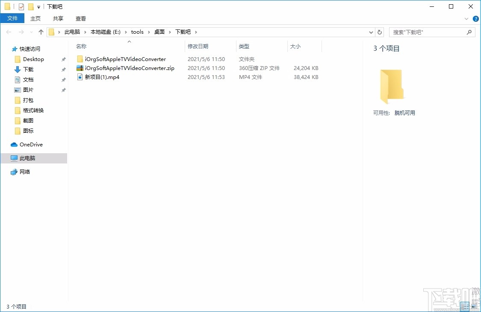Image resolution: width=481 pixels, height=312 pixels.
Task: Click inside the search box for 下载吧
Action: pos(428,32)
